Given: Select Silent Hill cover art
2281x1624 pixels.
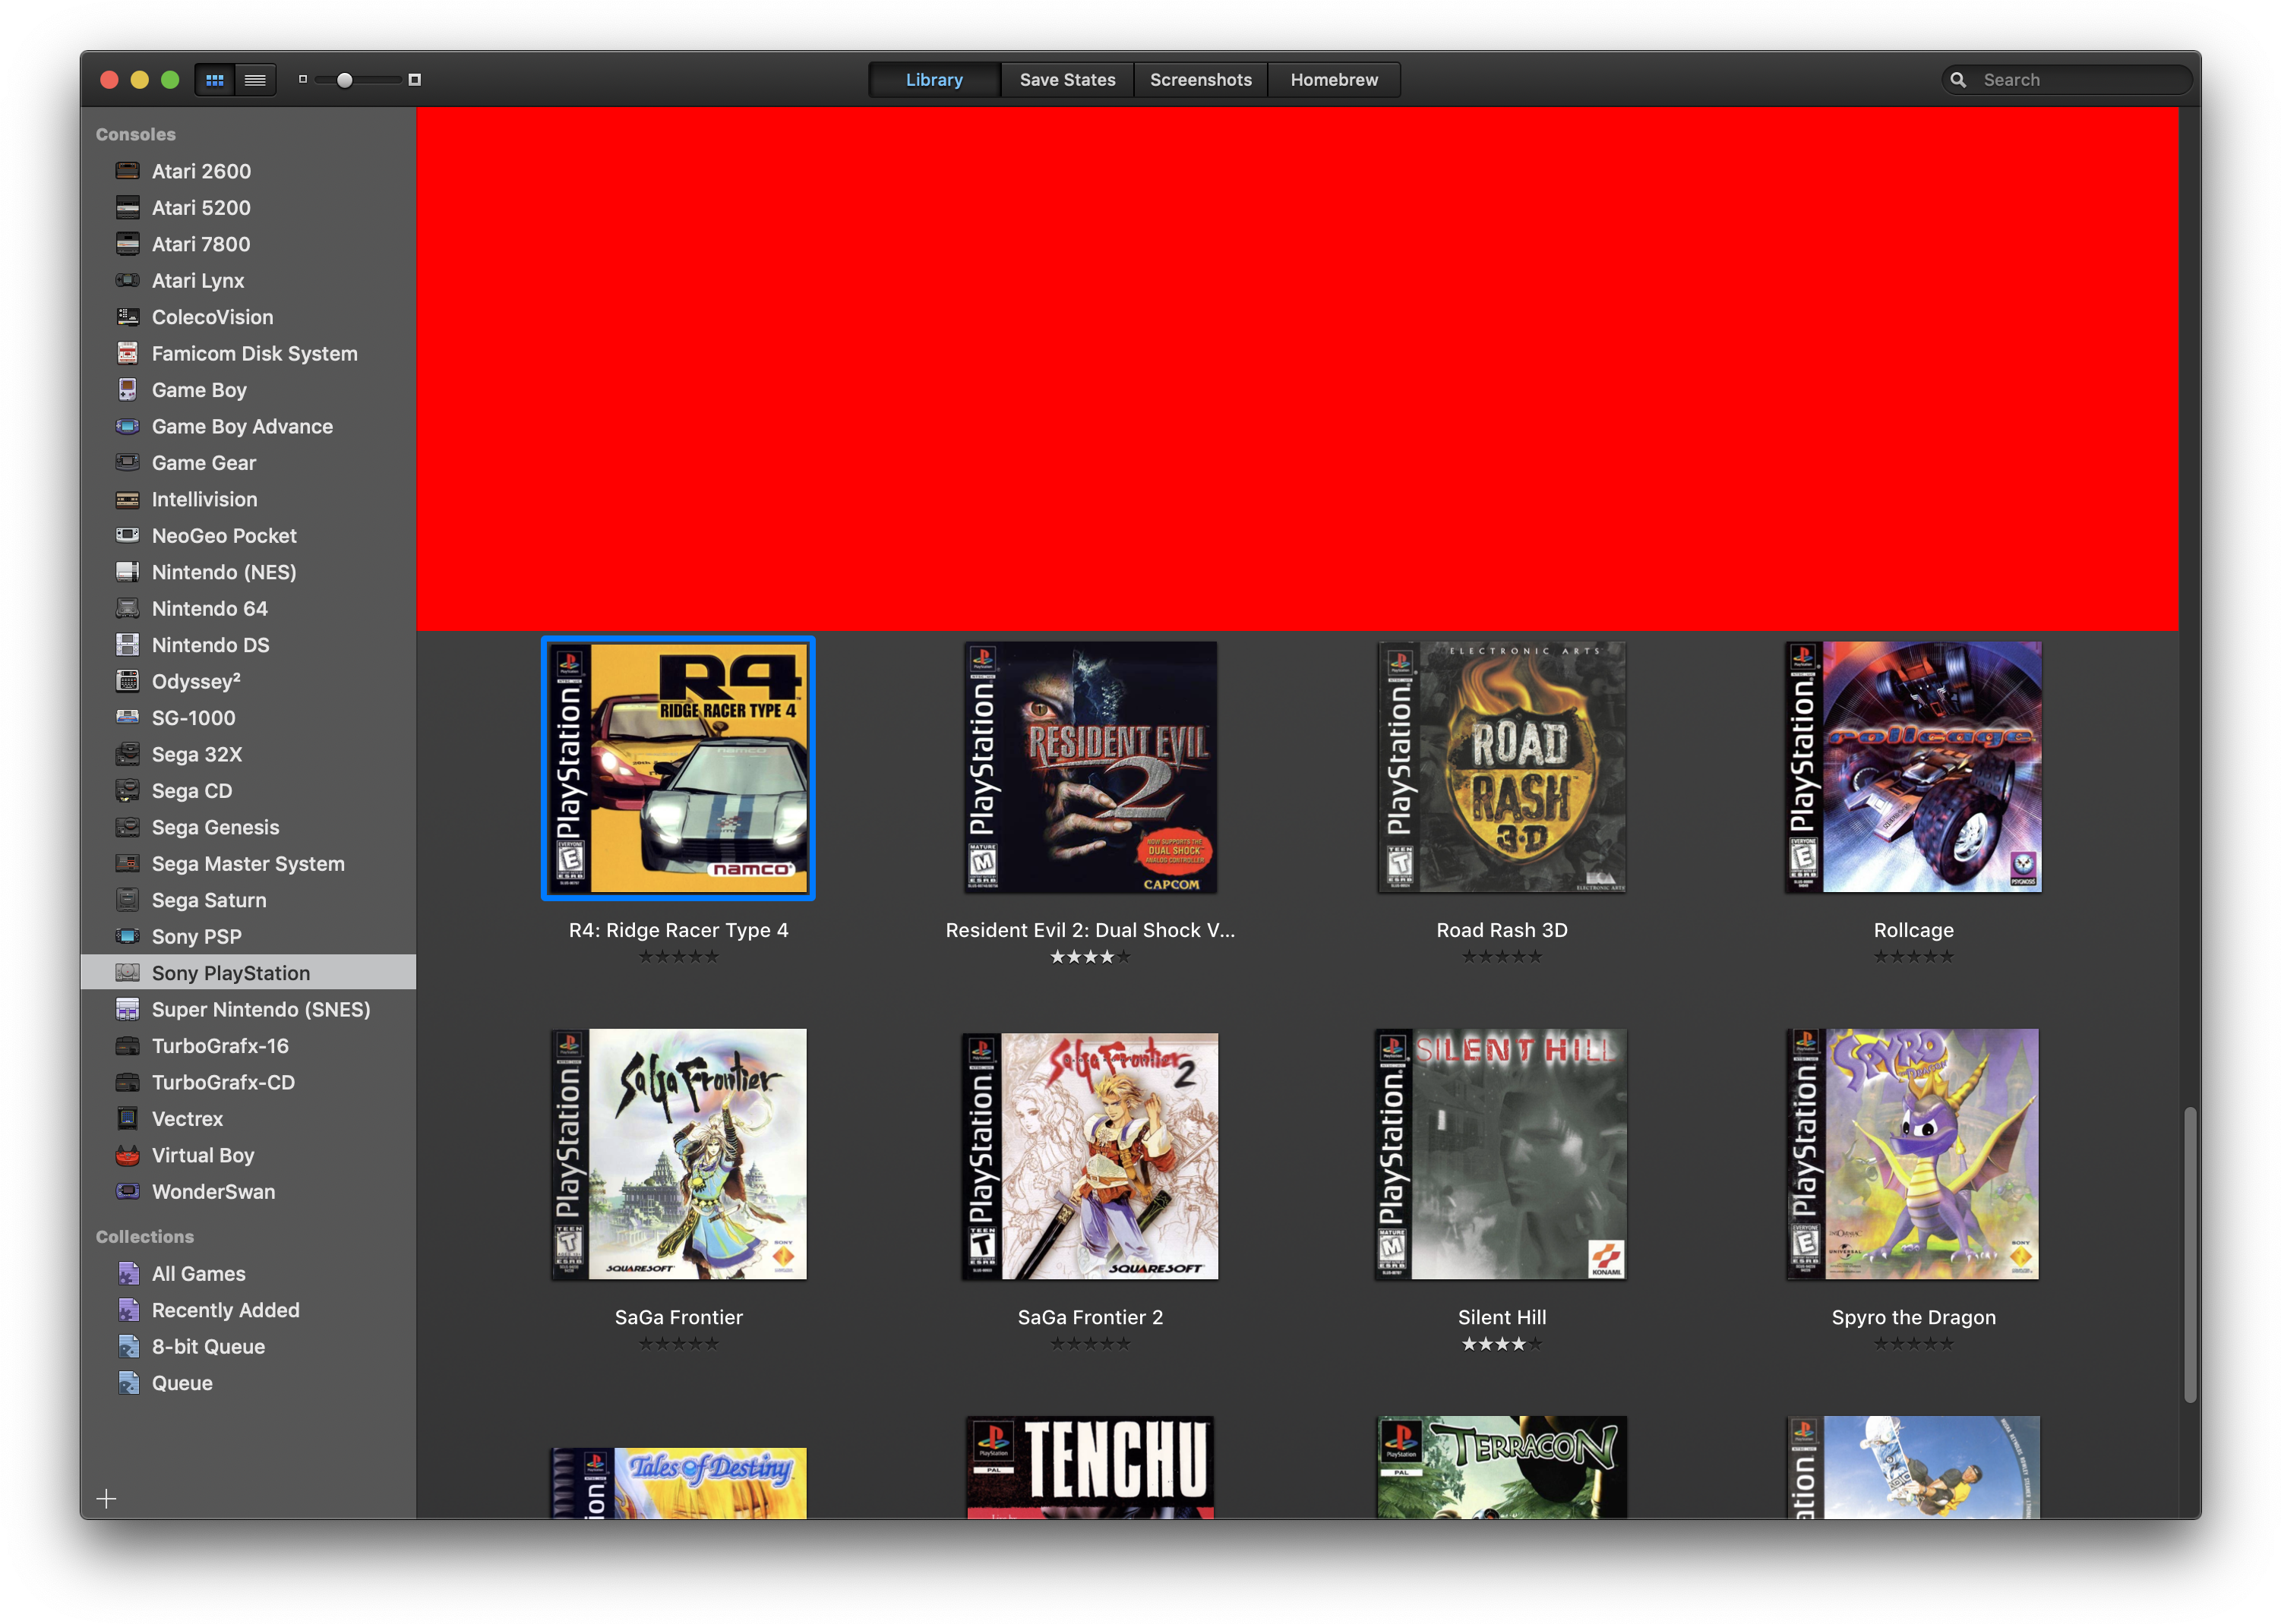Looking at the screenshot, I should tap(1502, 1155).
